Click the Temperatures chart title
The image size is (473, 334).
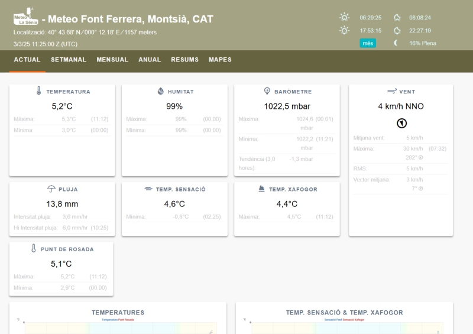click(118, 313)
